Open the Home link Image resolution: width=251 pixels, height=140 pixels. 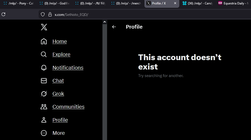[59, 41]
